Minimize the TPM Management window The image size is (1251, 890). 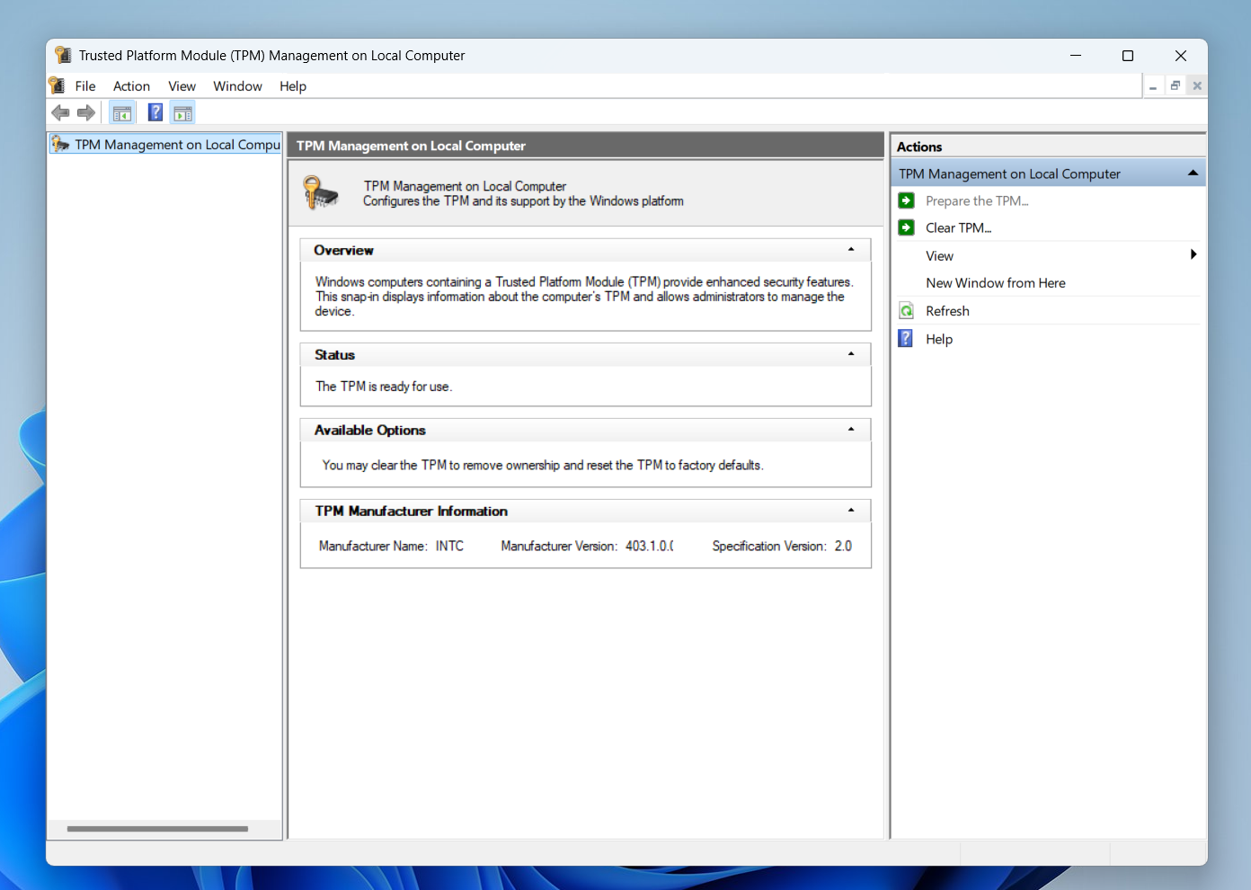click(1075, 56)
